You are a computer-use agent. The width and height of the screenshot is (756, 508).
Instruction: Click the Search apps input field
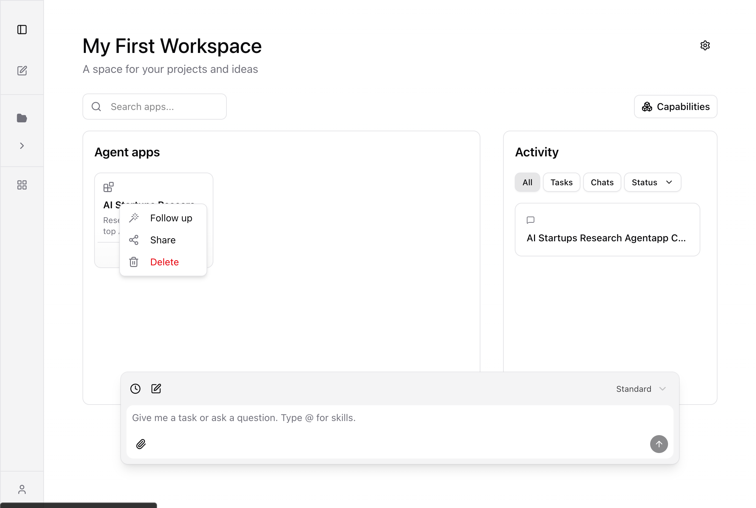click(155, 107)
